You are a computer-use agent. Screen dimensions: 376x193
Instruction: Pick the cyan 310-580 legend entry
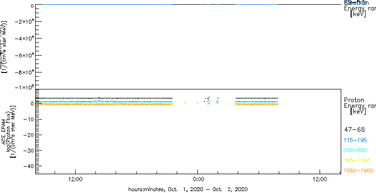tap(355, 151)
